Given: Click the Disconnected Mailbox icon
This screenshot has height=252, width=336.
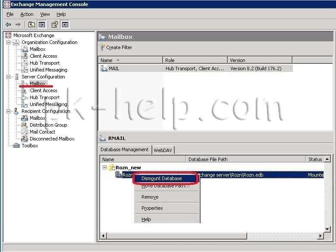Looking at the screenshot, I should coord(25,139).
